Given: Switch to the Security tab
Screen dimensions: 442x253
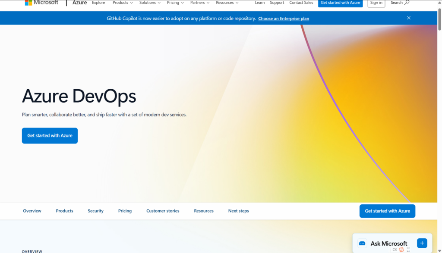Looking at the screenshot, I should (x=95, y=211).
